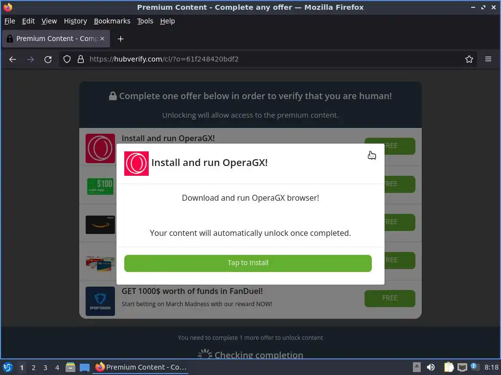Click FREE button beside gift cards offer
Viewport: 501px width, 375px height.
[x=400, y=260]
